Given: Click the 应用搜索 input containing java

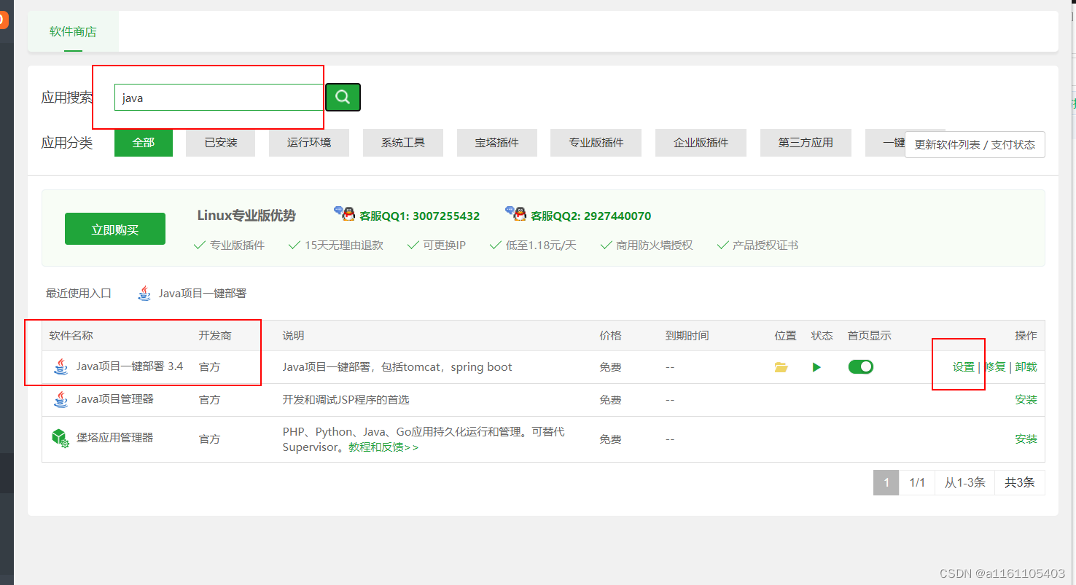Looking at the screenshot, I should coord(219,98).
